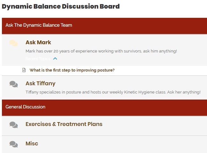Click the gray chat bubbles icon beside Ask Tiffany

(x=14, y=84)
